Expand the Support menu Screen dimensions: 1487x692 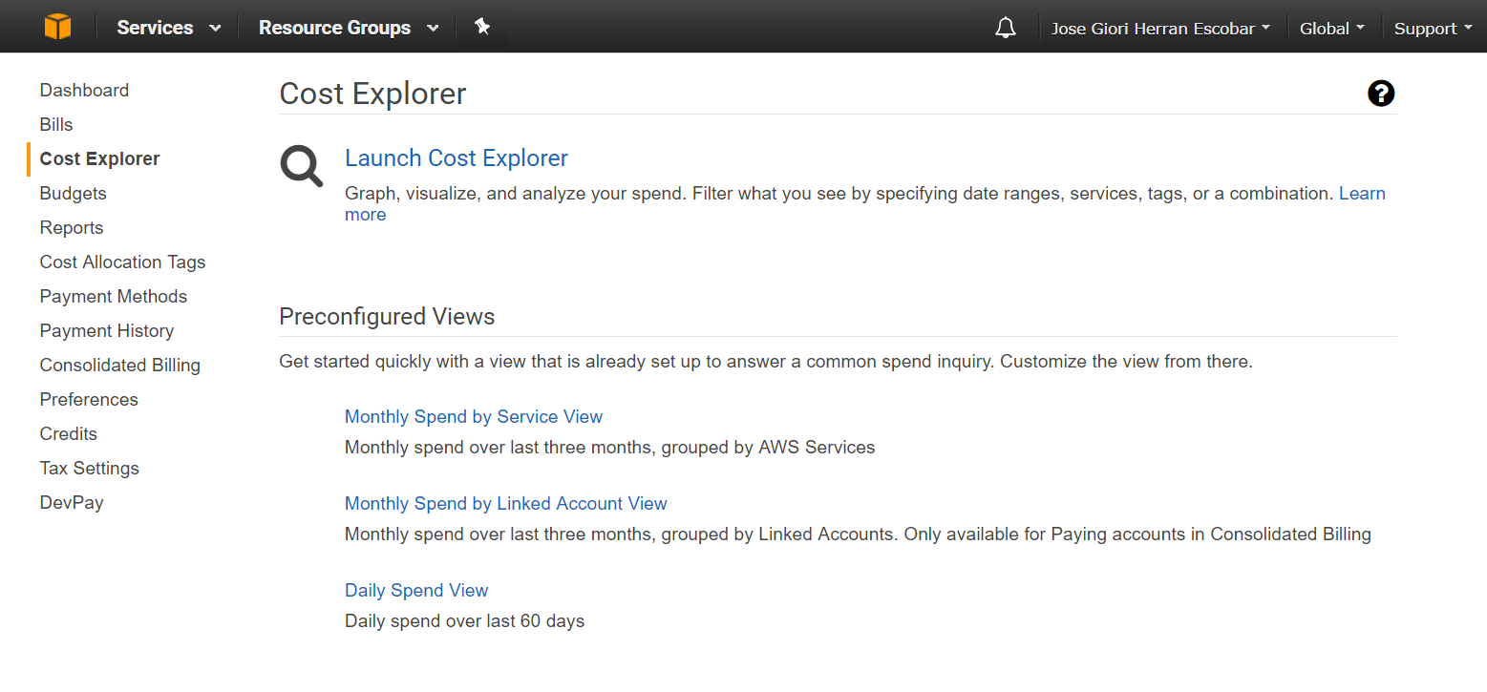point(1433,29)
